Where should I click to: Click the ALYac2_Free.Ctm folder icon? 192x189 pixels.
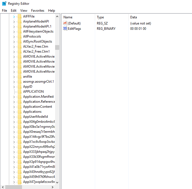19,46
